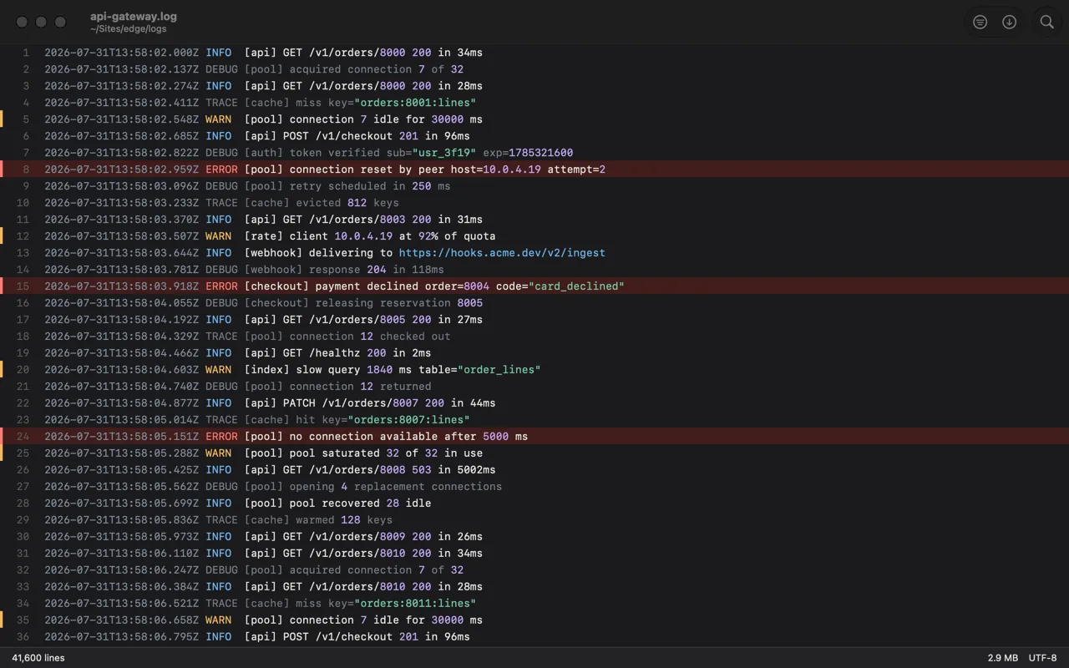Select line 10 cache evicted 812 keys
Image resolution: width=1069 pixels, height=668 pixels.
(x=534, y=203)
